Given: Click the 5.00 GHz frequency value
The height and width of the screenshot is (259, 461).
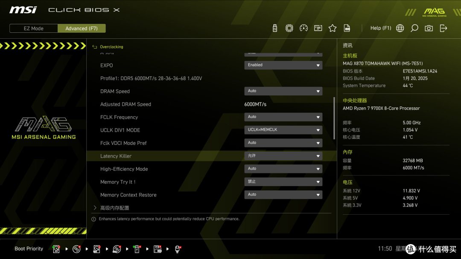Looking at the screenshot, I should click(411, 123).
